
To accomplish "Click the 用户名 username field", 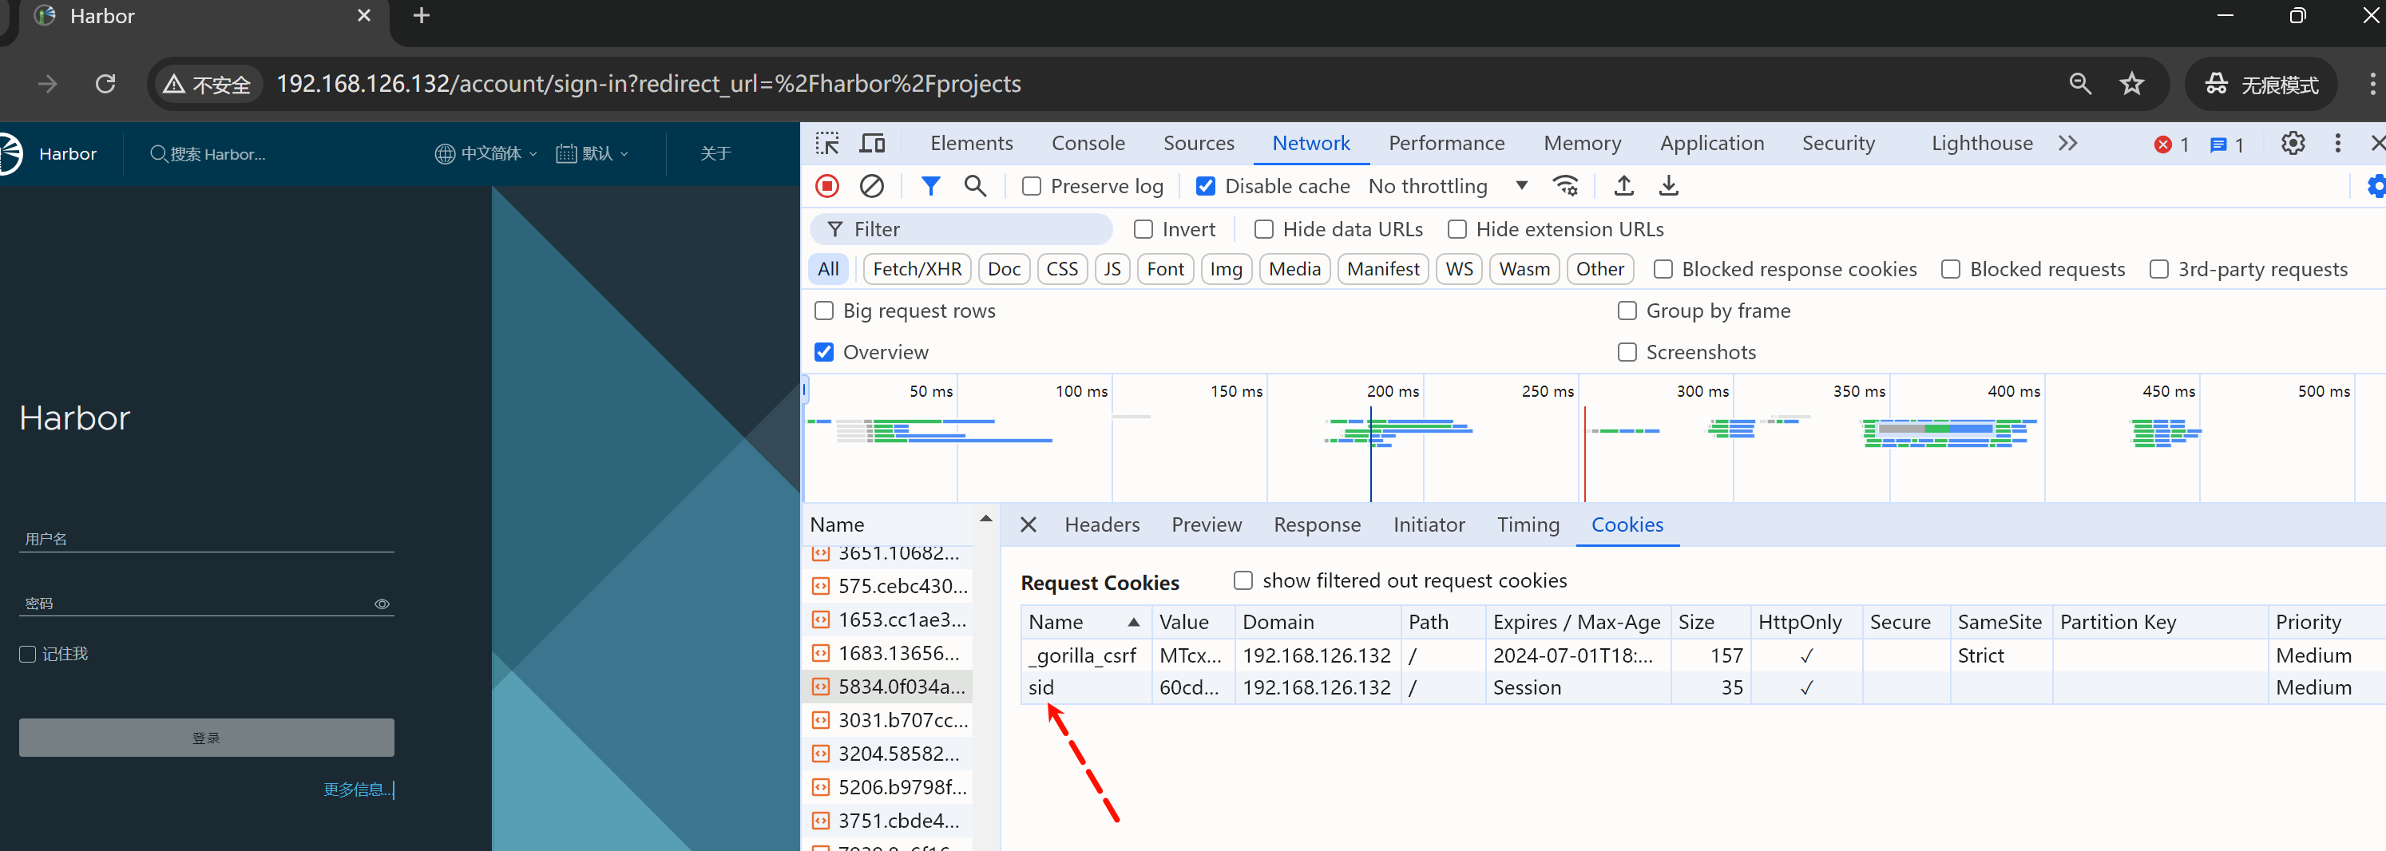I will click(207, 539).
